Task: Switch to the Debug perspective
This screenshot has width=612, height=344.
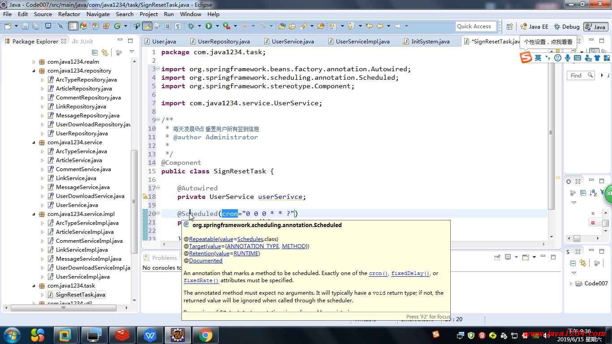Action: [x=566, y=27]
